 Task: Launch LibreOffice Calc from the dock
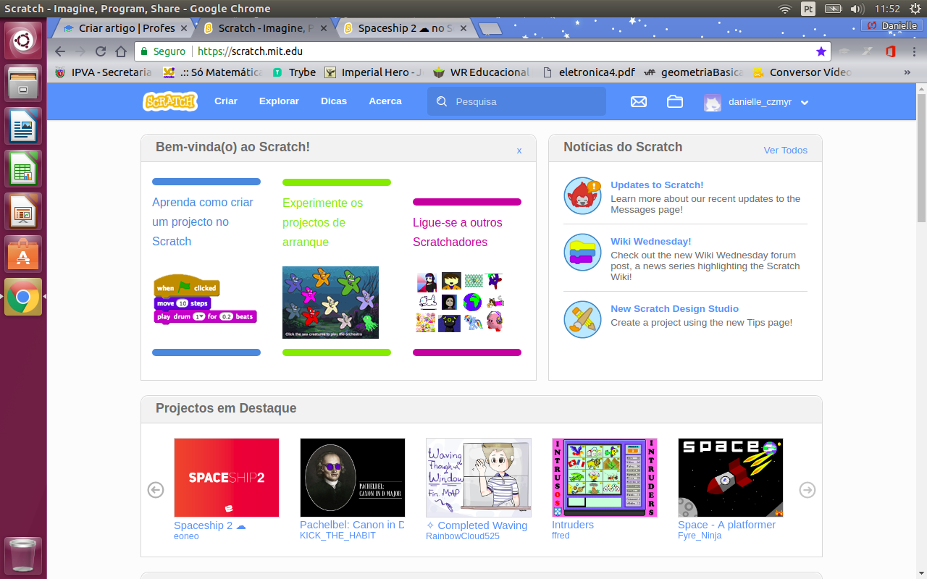[23, 168]
